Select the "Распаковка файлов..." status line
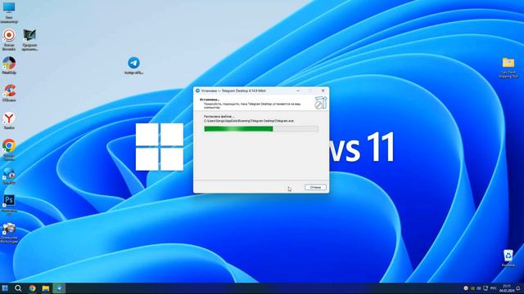This screenshot has height=294, width=524. point(219,117)
